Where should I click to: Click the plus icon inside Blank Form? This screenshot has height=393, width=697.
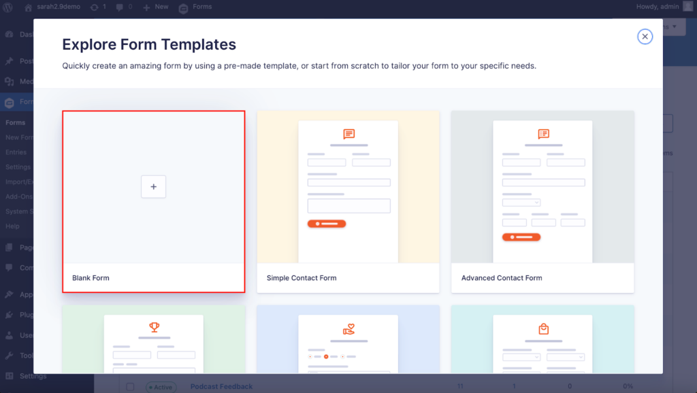(154, 186)
